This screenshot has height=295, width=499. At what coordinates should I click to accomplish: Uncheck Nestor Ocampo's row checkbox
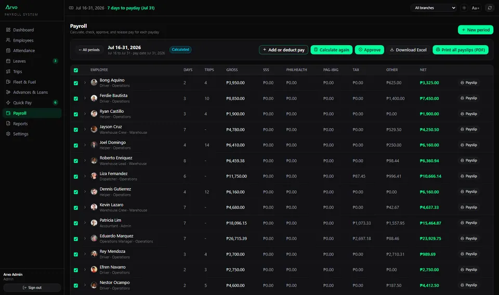[76, 286]
